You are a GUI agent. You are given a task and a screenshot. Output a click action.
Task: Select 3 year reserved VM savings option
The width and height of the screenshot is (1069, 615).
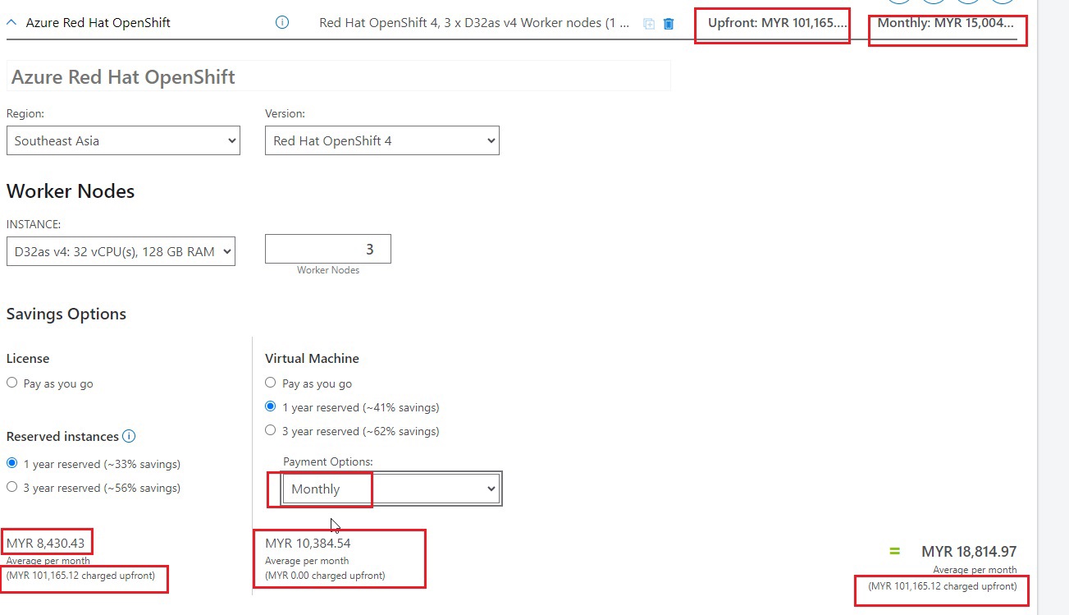pos(270,430)
